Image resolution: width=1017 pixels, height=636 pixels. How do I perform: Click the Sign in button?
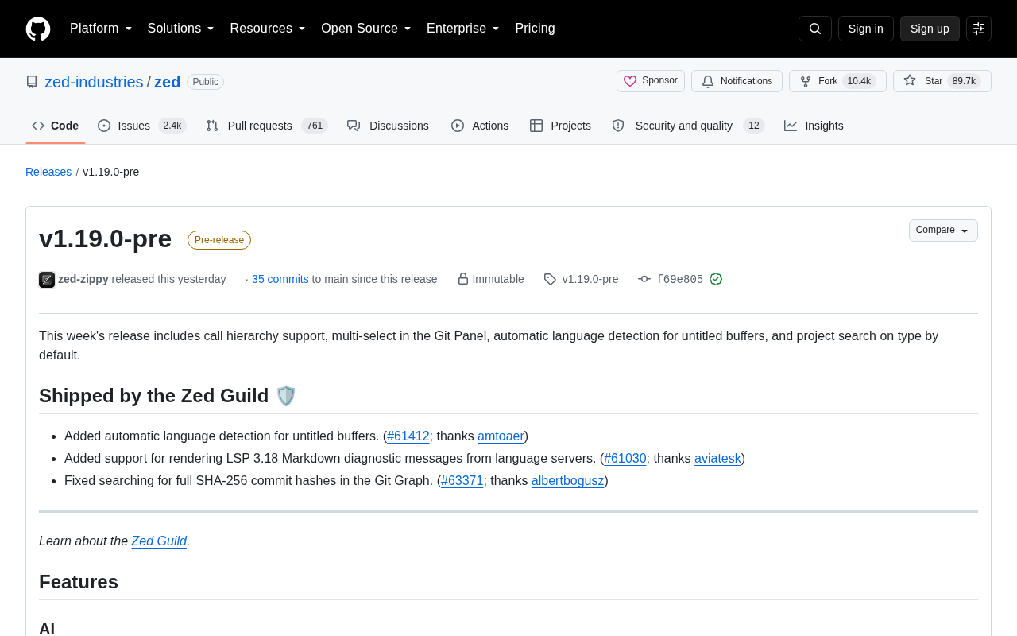[x=866, y=29]
